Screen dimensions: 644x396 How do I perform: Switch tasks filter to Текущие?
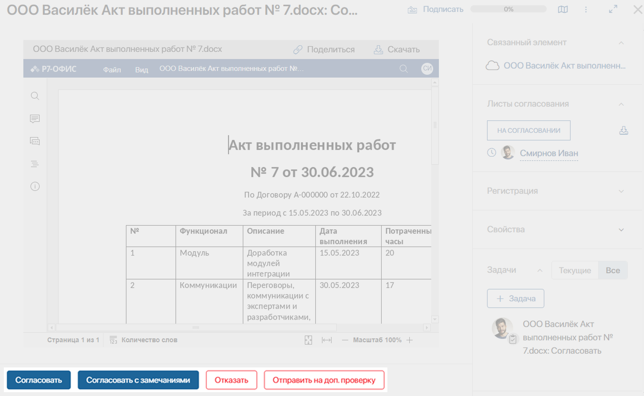pos(575,270)
